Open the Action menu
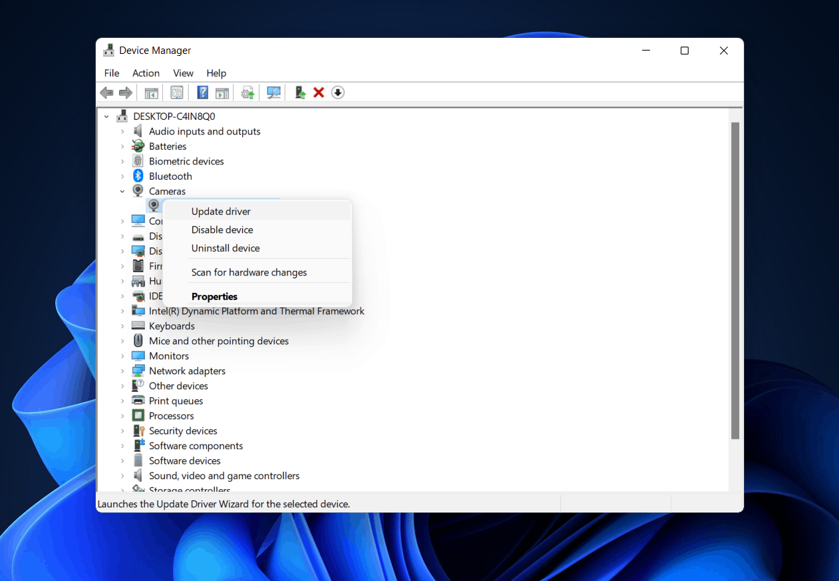Image resolution: width=839 pixels, height=581 pixels. pyautogui.click(x=146, y=73)
